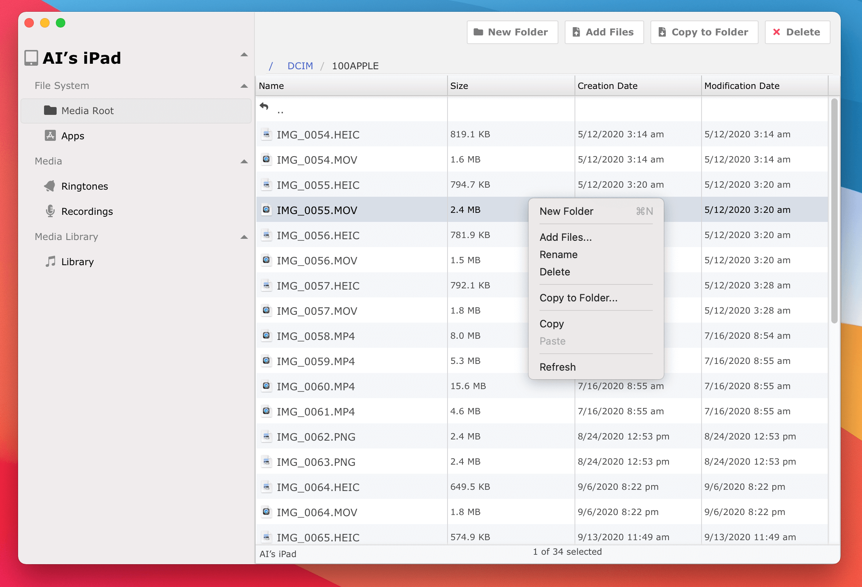Image resolution: width=862 pixels, height=587 pixels.
Task: Collapse the File System section
Action: (244, 85)
